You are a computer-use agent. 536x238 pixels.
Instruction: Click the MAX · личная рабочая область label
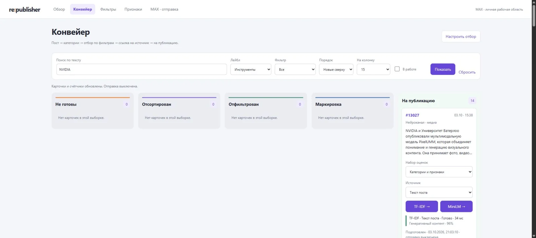pyautogui.click(x=499, y=9)
